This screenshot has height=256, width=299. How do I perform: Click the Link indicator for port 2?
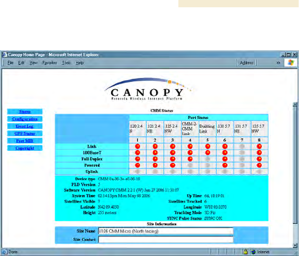click(155, 146)
